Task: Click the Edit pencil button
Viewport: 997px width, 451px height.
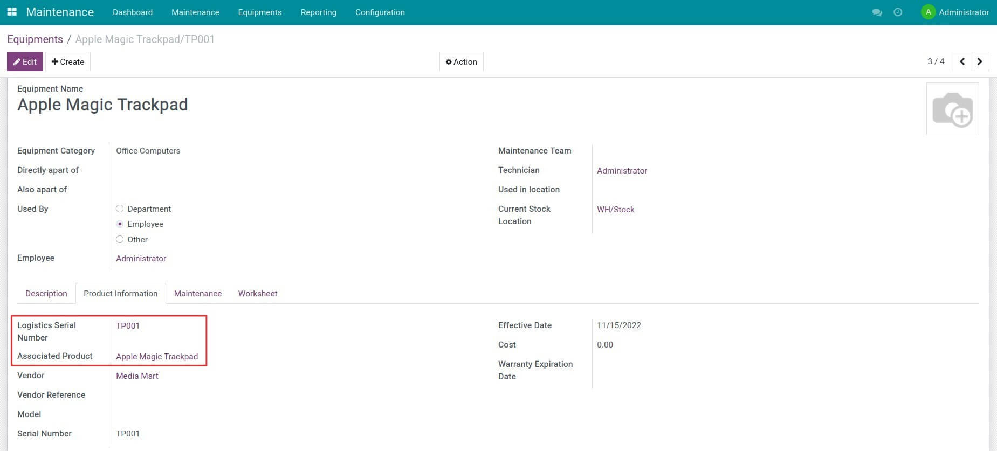Action: (25, 61)
